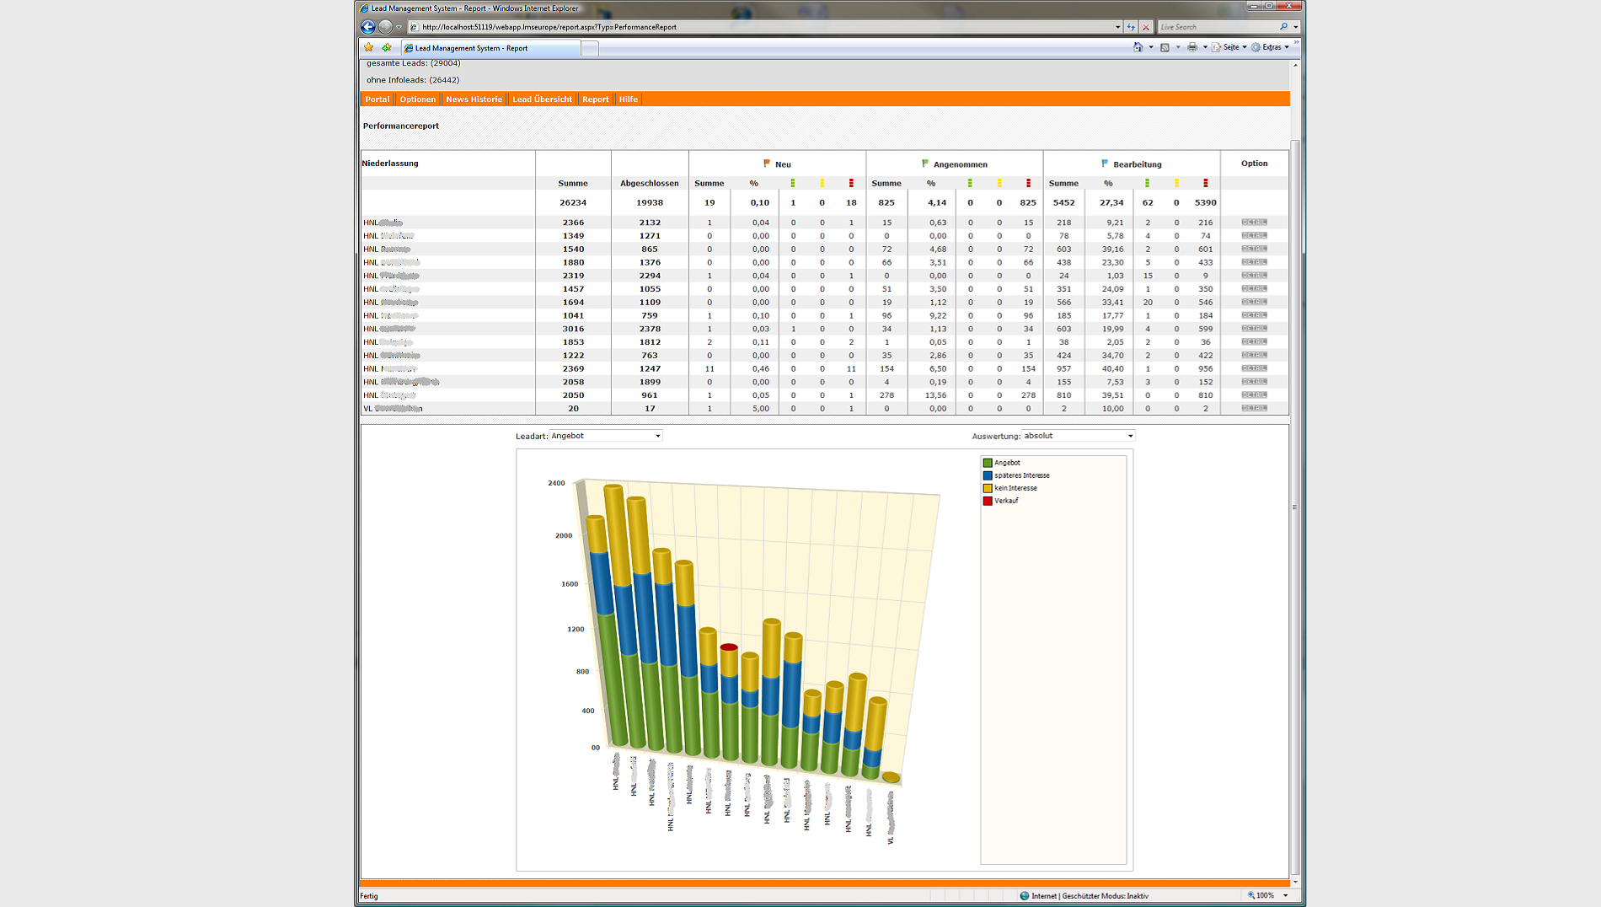Open the zoom level dropdown in the status bar
The image size is (1601, 907).
[x=1284, y=895]
